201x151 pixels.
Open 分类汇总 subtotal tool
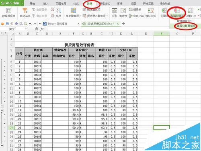(191, 13)
